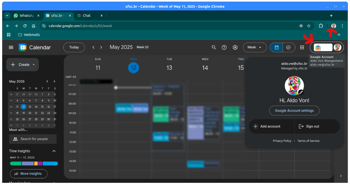
Task: Click the Time Insights color bar
Action: [34, 163]
